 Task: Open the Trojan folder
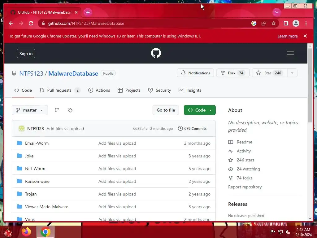[31, 194]
